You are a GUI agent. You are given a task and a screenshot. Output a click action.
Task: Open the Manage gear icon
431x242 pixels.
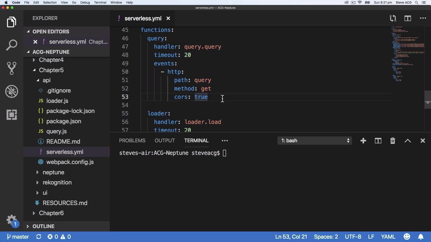click(11, 220)
